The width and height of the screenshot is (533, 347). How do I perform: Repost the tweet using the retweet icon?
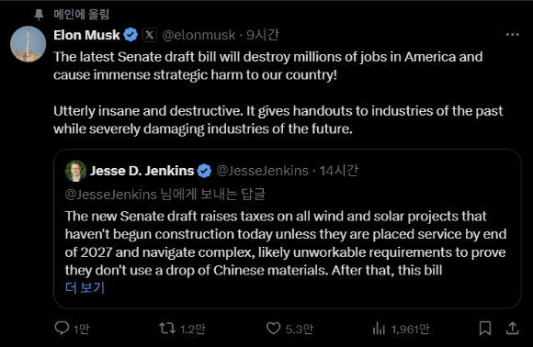click(167, 329)
